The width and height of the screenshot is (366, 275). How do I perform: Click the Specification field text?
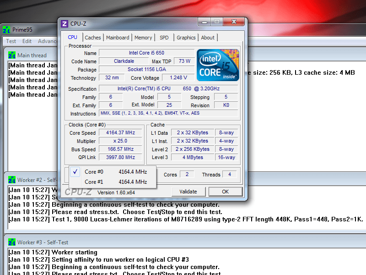click(x=168, y=88)
